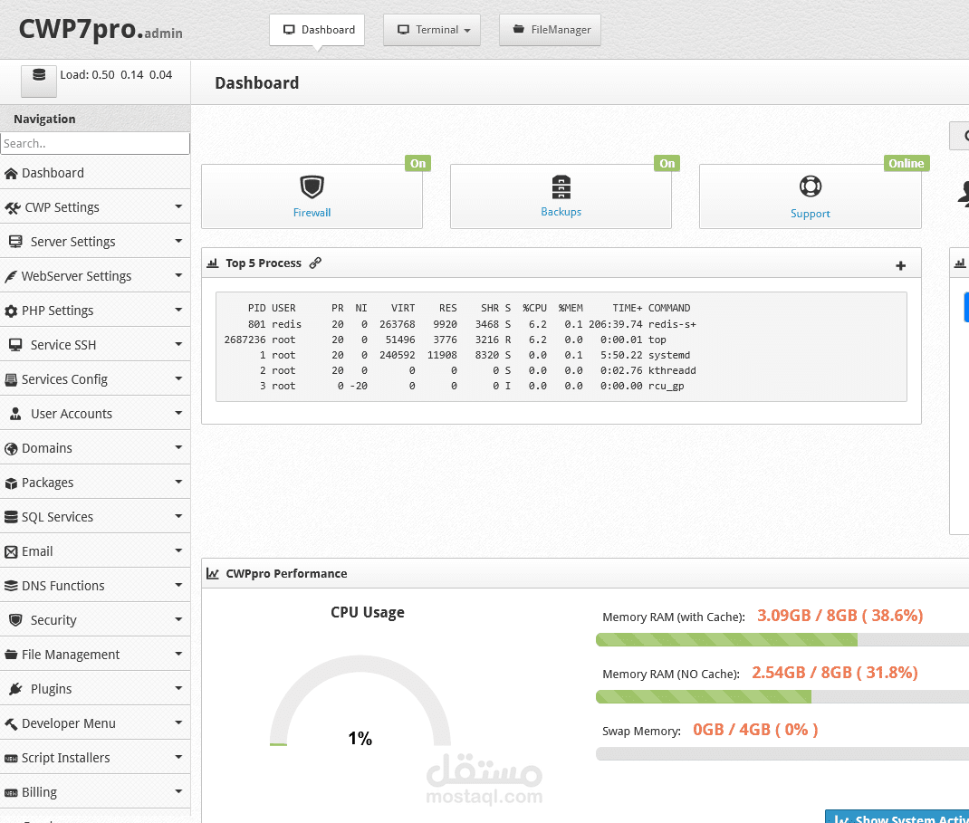
Task: Click the navigation Search input field
Action: point(95,143)
